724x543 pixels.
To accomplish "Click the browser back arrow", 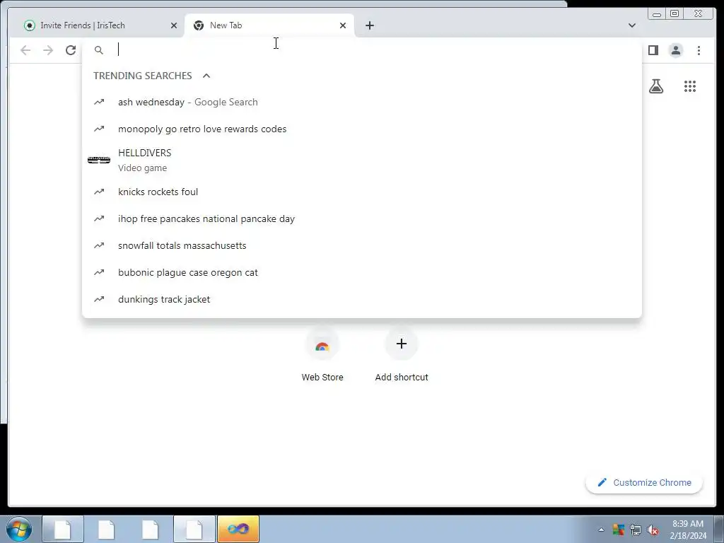I will pyautogui.click(x=25, y=50).
